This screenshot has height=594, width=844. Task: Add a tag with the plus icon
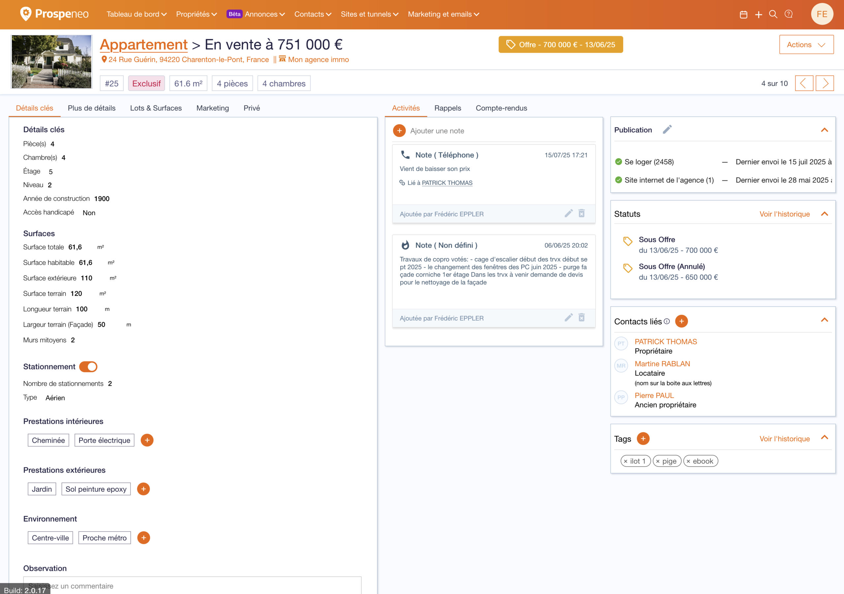click(x=643, y=438)
